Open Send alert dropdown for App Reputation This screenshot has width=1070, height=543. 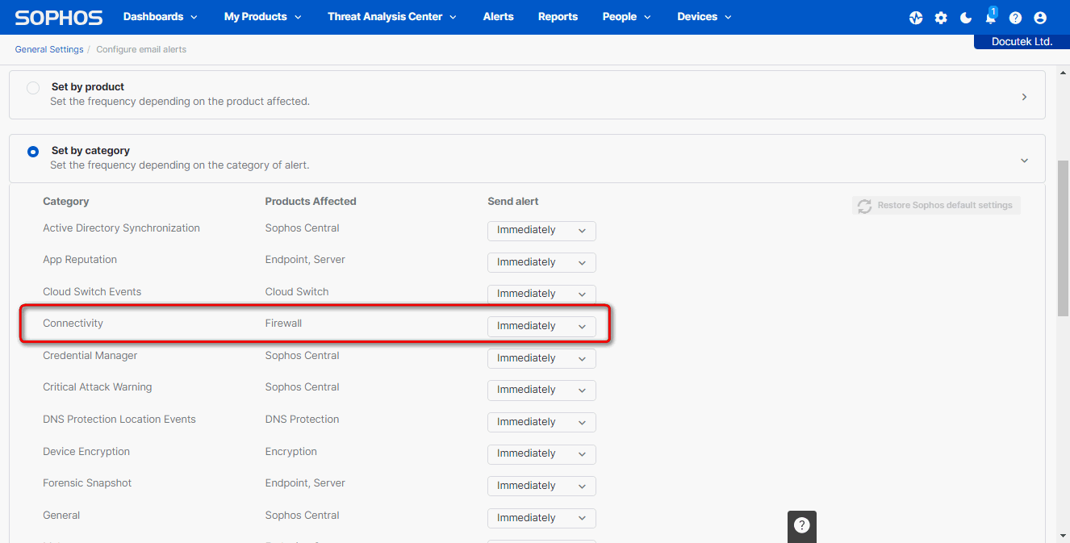pyautogui.click(x=541, y=262)
